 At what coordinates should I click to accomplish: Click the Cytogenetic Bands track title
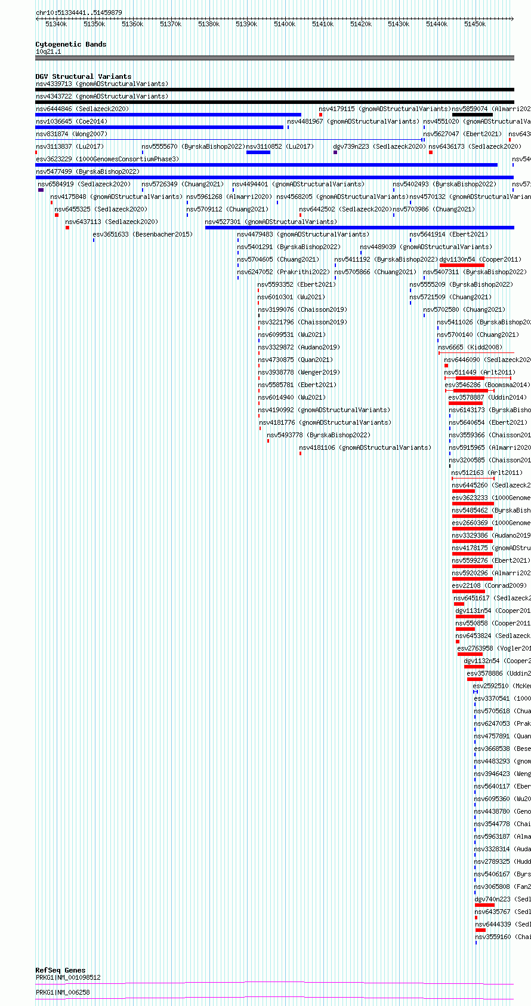[x=71, y=44]
